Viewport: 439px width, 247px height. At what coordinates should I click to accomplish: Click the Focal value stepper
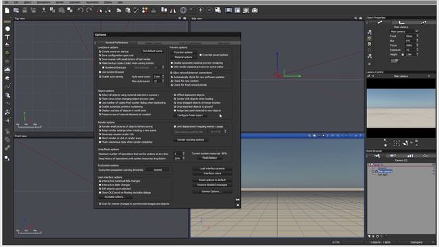(x=417, y=36)
